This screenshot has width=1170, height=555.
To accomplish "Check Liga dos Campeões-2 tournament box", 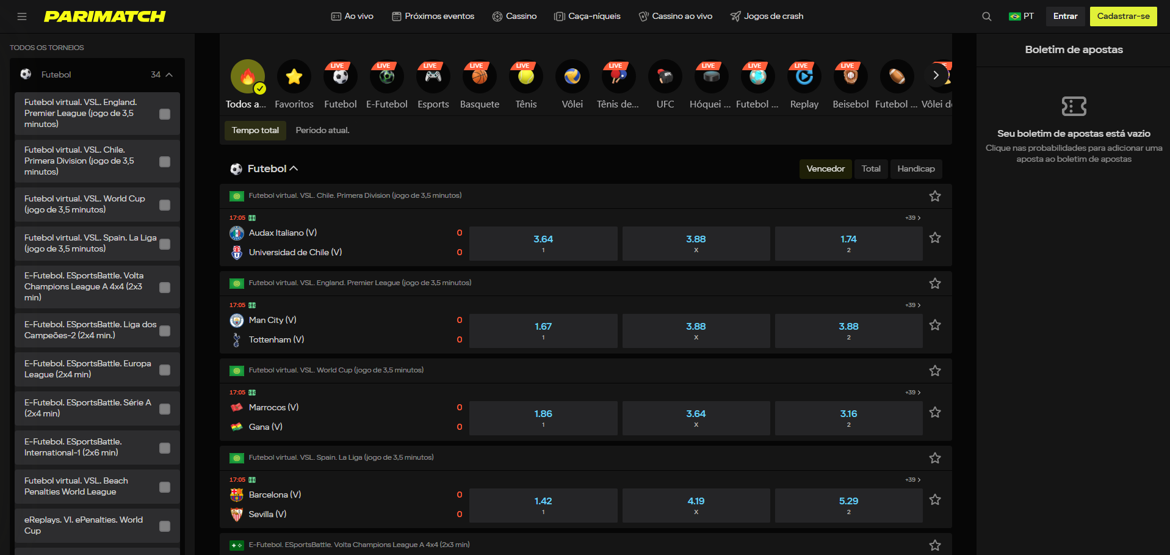I will coord(165,331).
